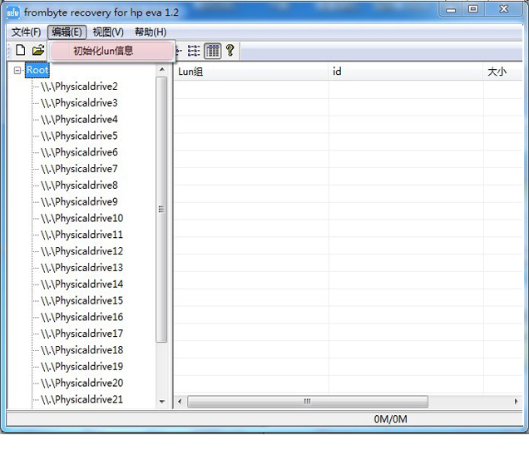The image size is (529, 455).
Task: Select \\.\Physicaldrive19 in the tree
Action: click(82, 367)
